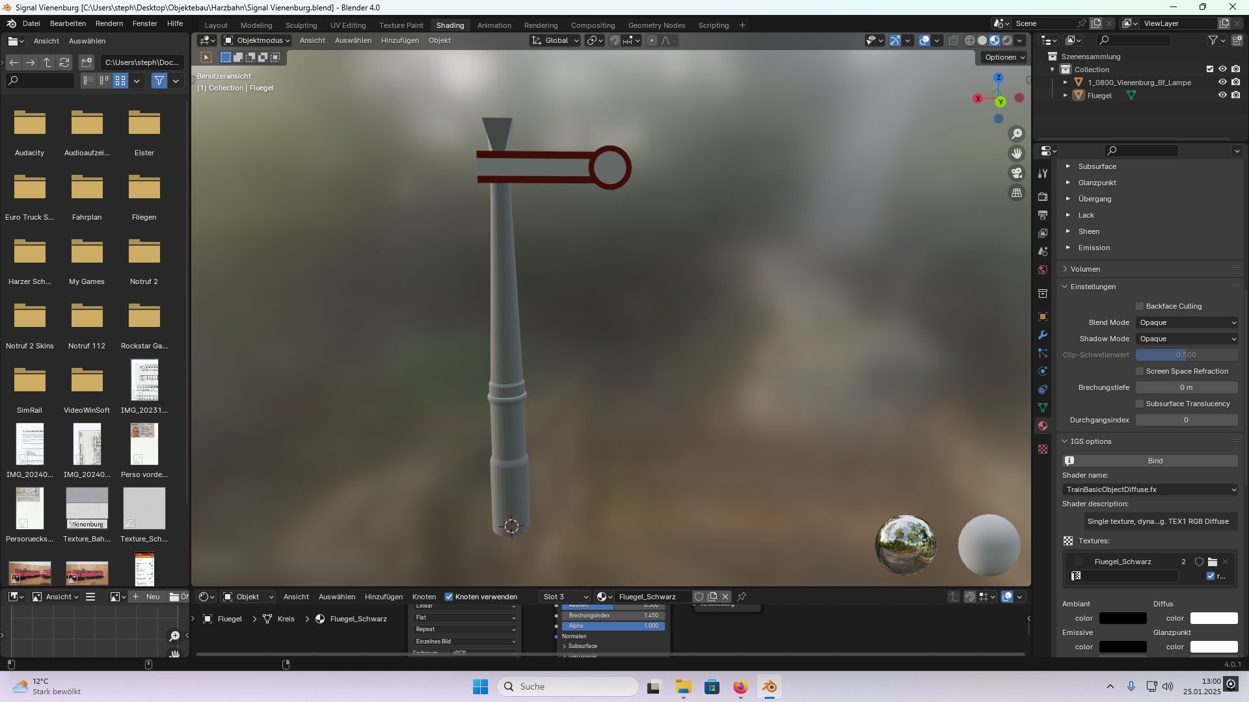Switch viewport to rendered shading mode
This screenshot has height=702, width=1249.
pyautogui.click(x=1007, y=40)
